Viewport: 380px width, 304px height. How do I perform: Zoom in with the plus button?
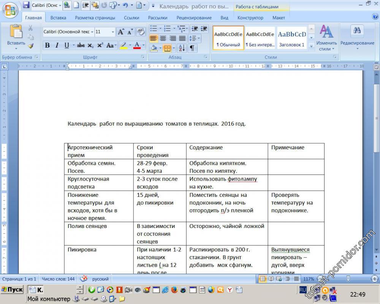click(375, 279)
